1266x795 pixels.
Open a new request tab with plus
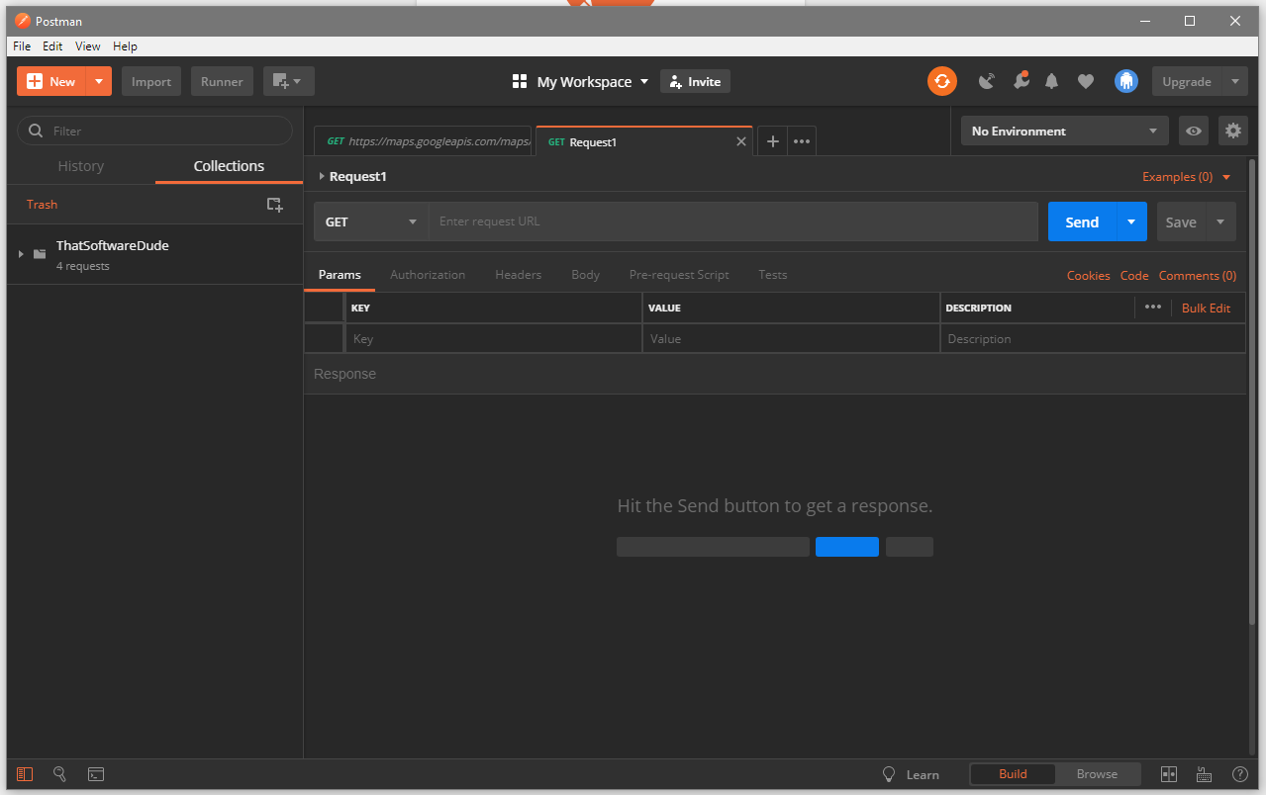[773, 141]
